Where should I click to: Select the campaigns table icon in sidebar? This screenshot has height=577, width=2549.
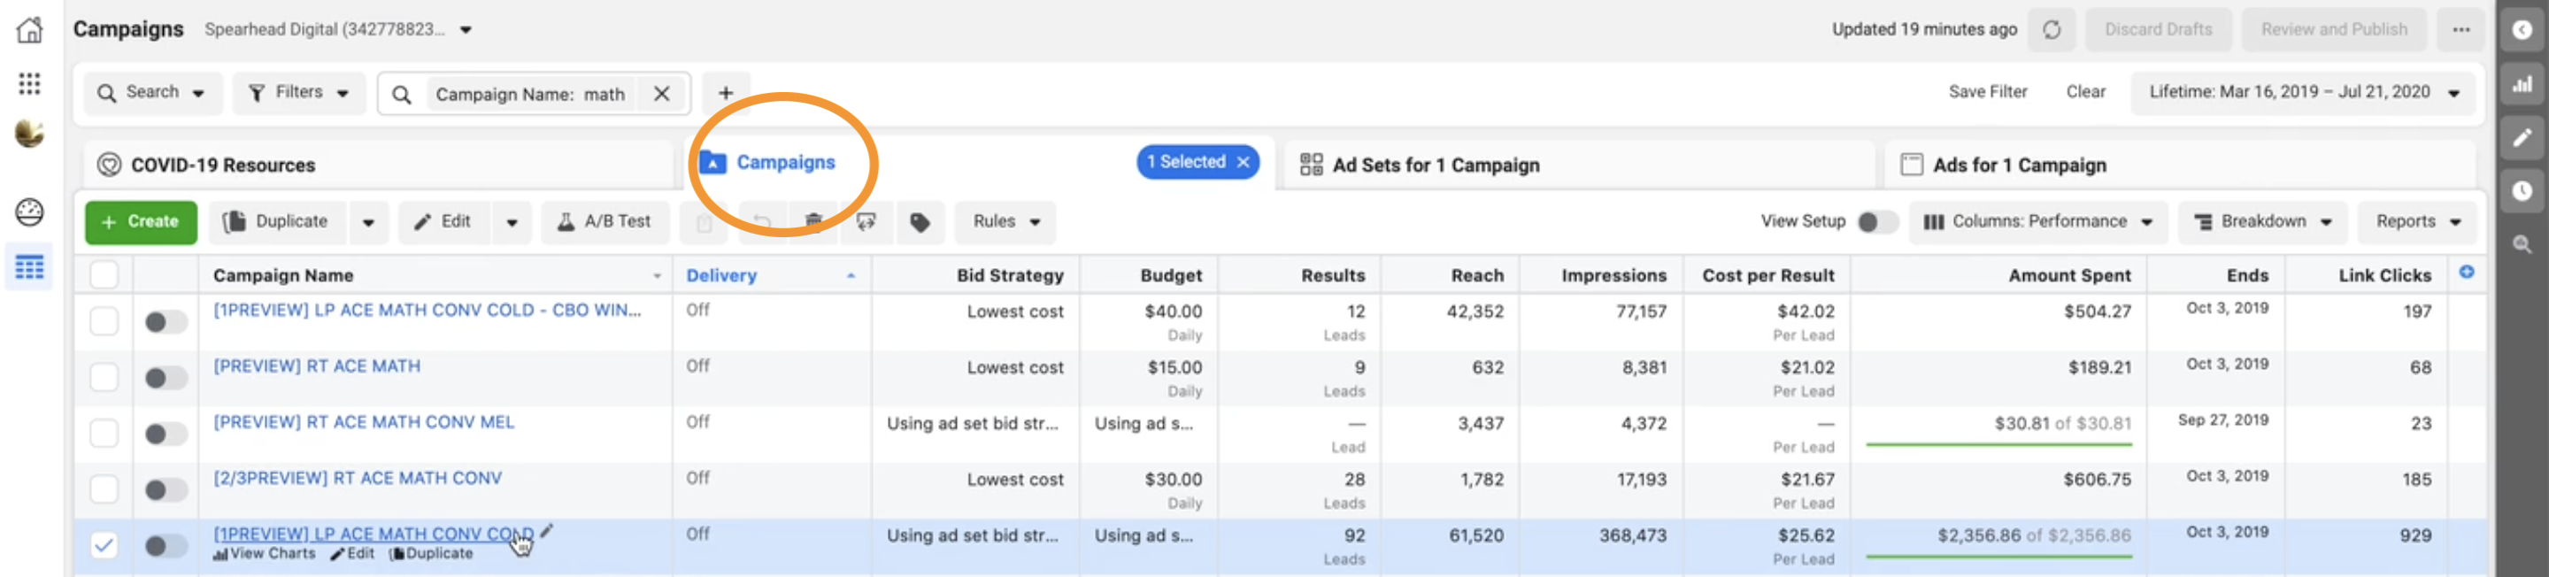[30, 267]
